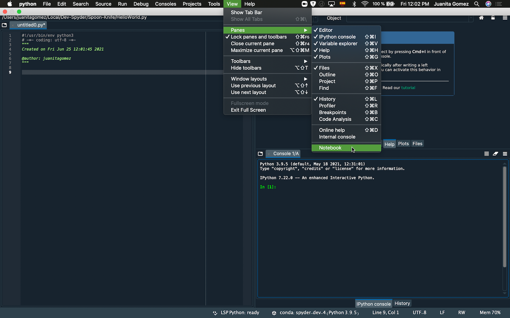Open the IPython console options hamburger menu
This screenshot has height=318, width=510.
[x=505, y=154]
